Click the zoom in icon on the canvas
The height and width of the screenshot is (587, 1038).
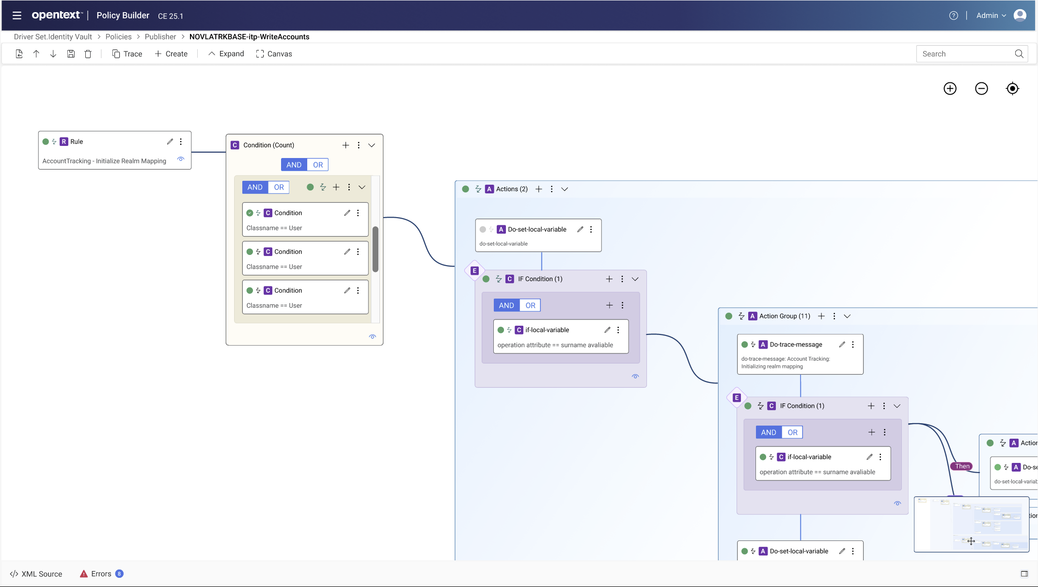coord(950,89)
